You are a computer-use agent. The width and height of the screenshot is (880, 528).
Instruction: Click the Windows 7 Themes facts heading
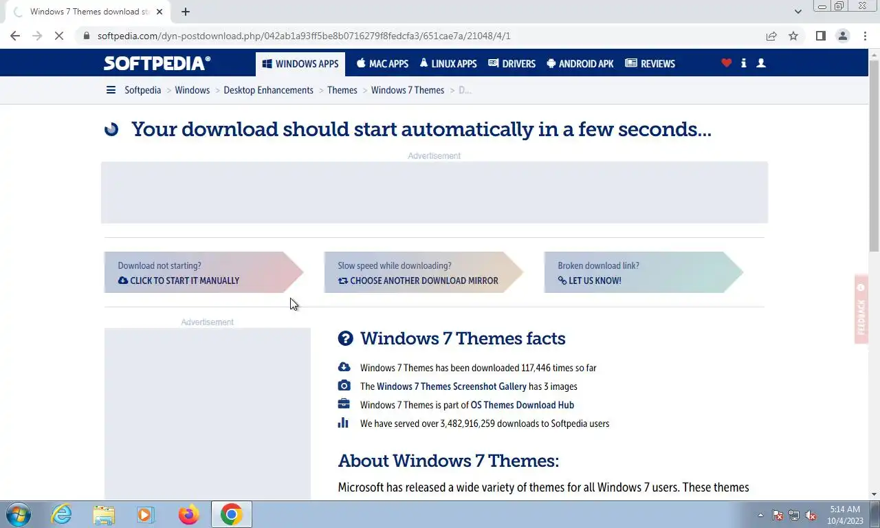[x=463, y=338]
